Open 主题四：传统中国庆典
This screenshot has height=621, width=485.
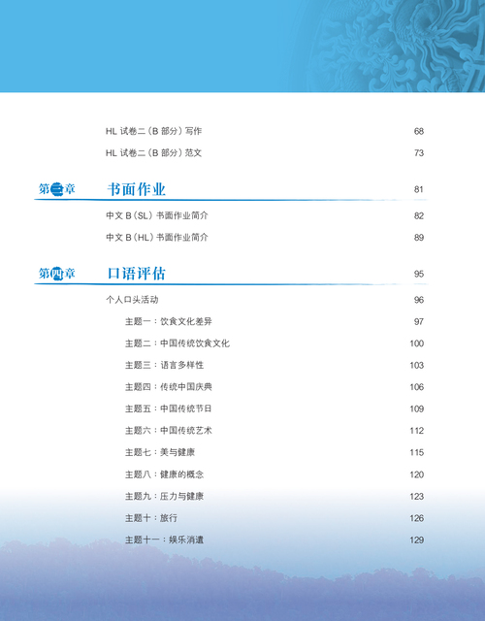[x=169, y=387]
